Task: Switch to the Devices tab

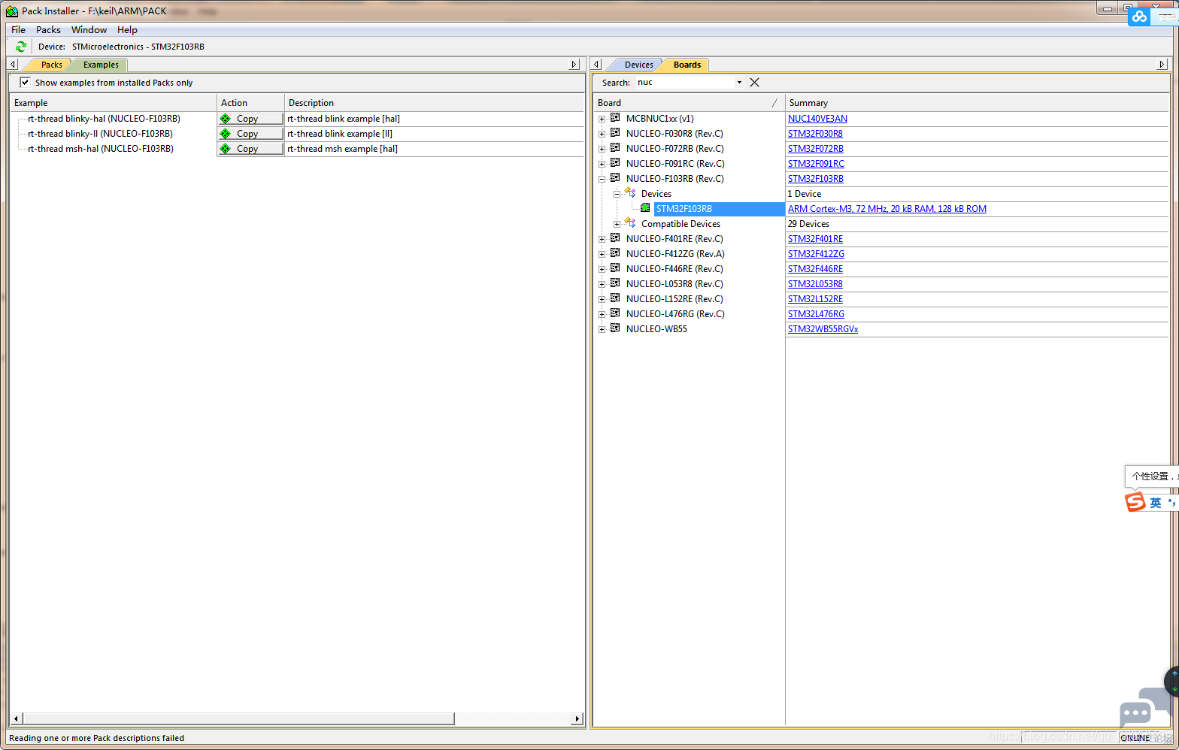Action: click(x=638, y=65)
